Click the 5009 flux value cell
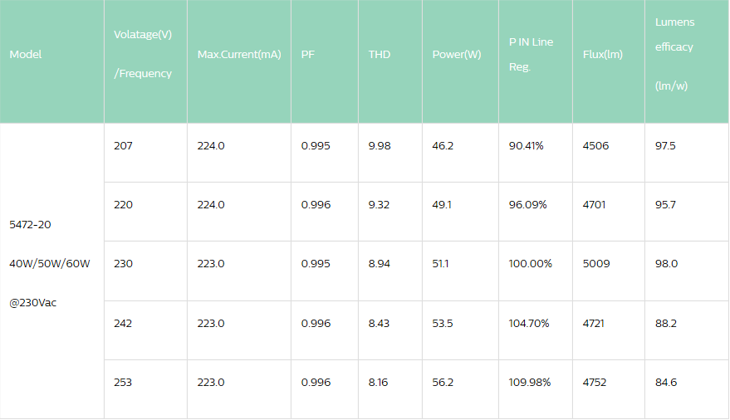The image size is (730, 420). coord(596,264)
